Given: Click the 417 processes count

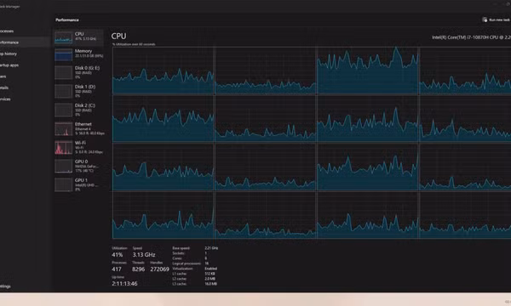Looking at the screenshot, I should (117, 269).
